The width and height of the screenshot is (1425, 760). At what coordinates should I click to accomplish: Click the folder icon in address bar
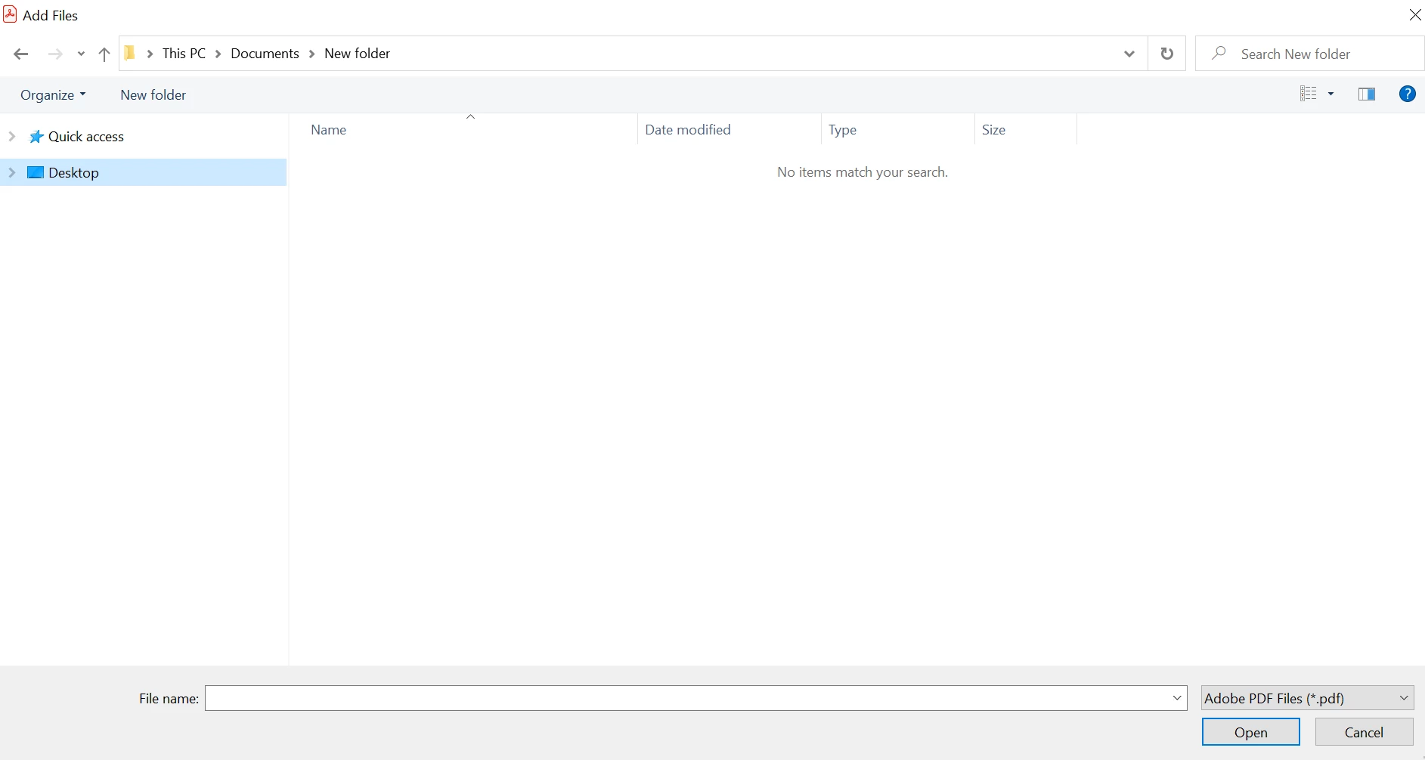130,53
